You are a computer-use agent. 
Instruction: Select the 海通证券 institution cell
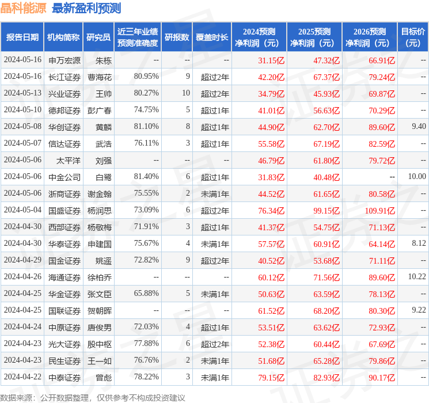(x=64, y=277)
